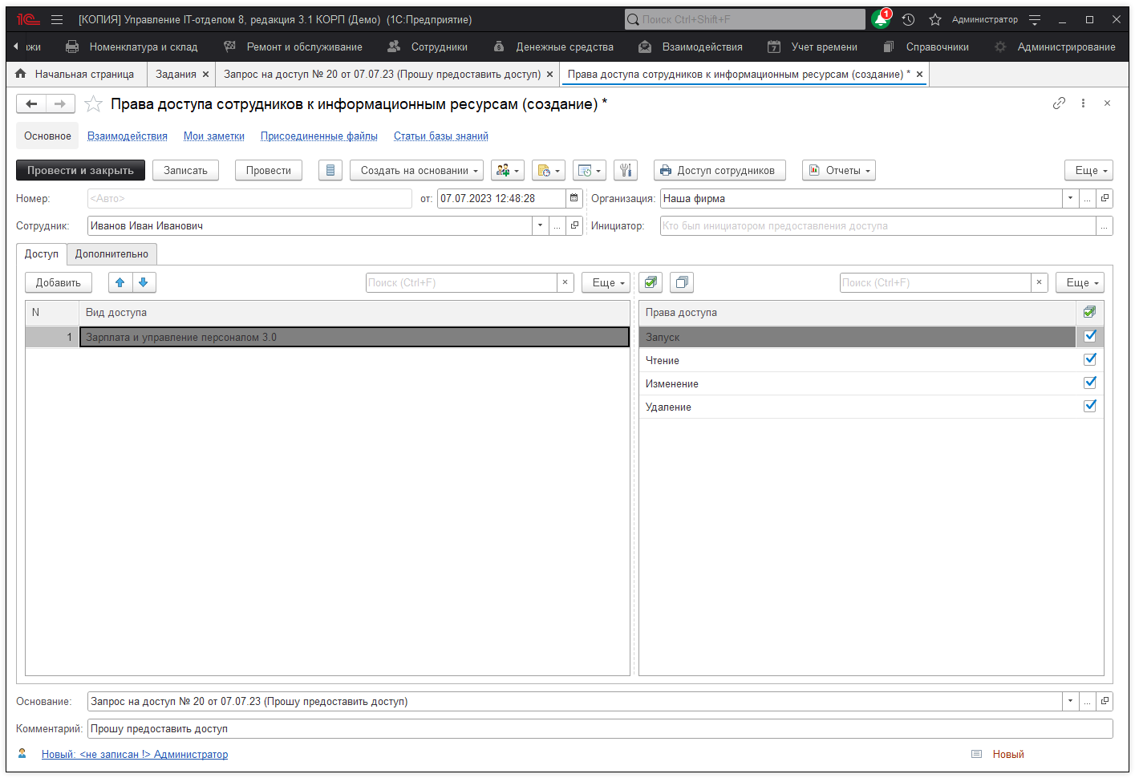1135x778 pixels.
Task: Add document to favorites star
Action: (93, 103)
